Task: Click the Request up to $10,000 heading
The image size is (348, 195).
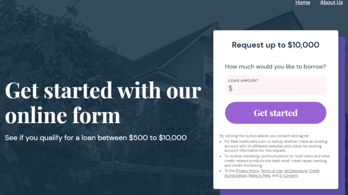Action: click(275, 45)
